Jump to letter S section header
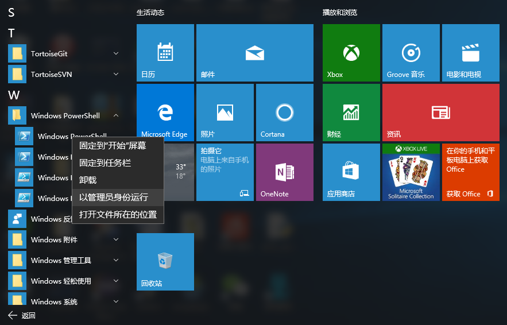 [11, 13]
